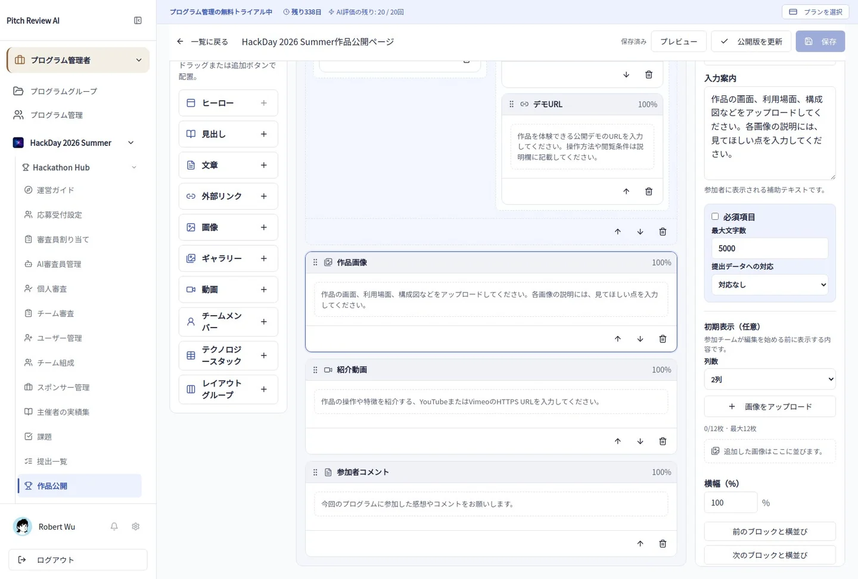
Task: Move 作品画像 block up
Action: point(617,339)
